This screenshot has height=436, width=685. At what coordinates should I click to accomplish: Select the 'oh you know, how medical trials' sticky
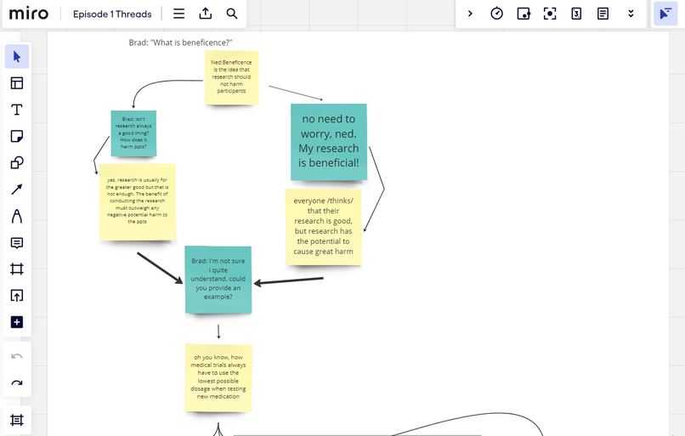click(218, 377)
